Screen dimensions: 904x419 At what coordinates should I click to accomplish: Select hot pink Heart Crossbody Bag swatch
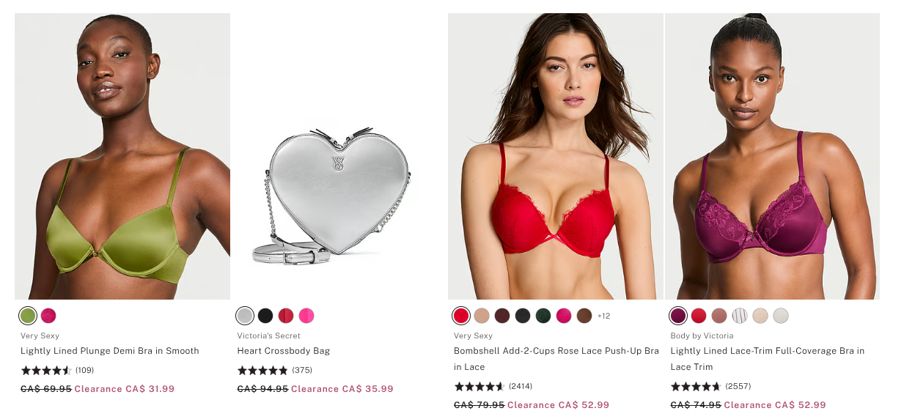[x=306, y=316]
